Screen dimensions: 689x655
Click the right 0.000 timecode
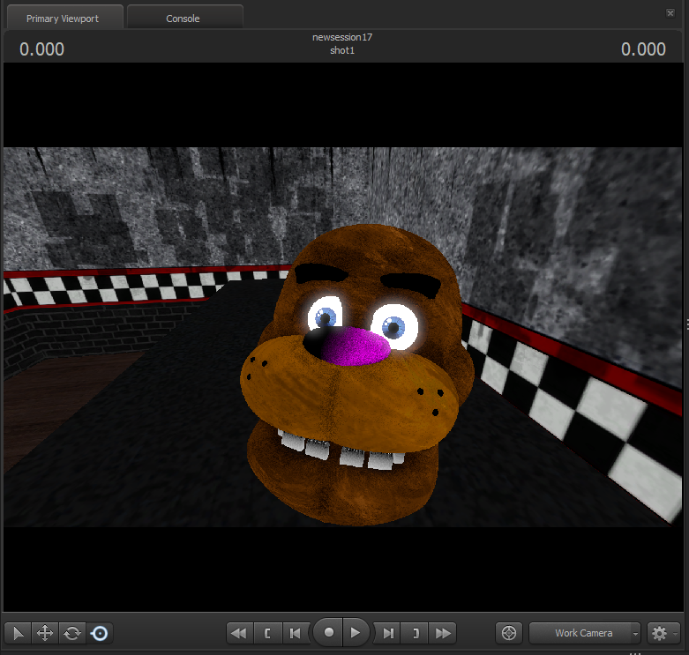tap(643, 49)
